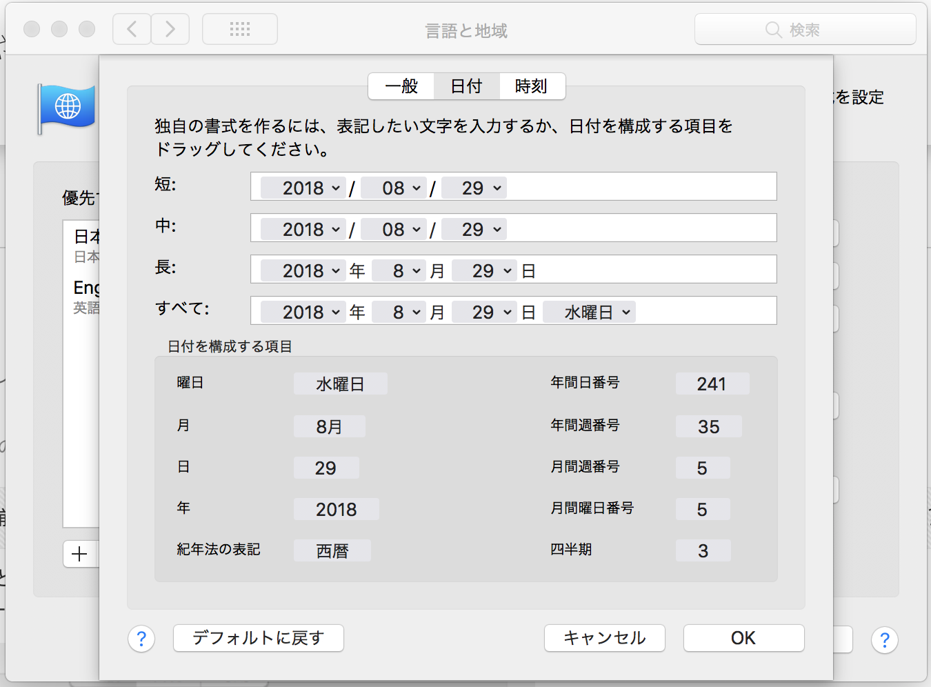Viewport: 931px width, 687px height.
Task: Click the magnifier in the search field
Action: click(773, 30)
